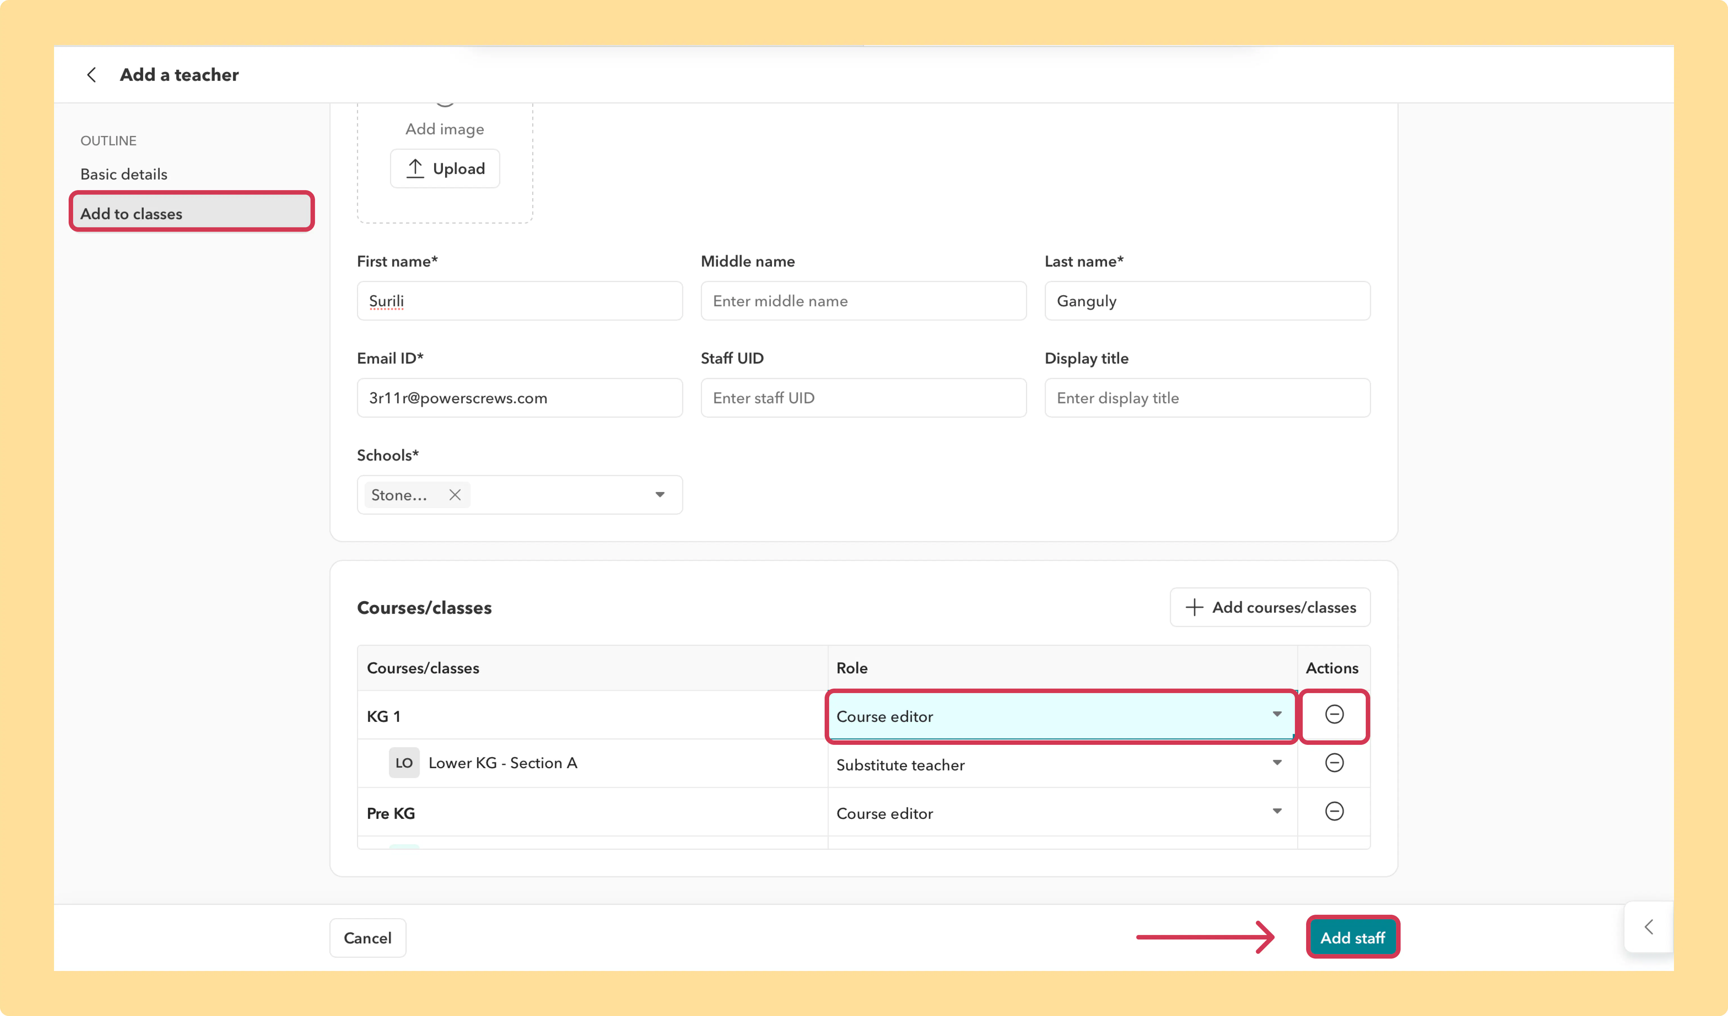Click the LO class avatar badge
The height and width of the screenshot is (1016, 1728).
click(404, 763)
